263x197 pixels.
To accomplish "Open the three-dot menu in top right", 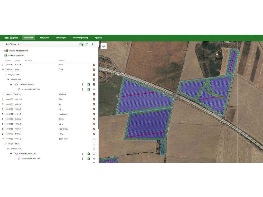I will click(257, 38).
